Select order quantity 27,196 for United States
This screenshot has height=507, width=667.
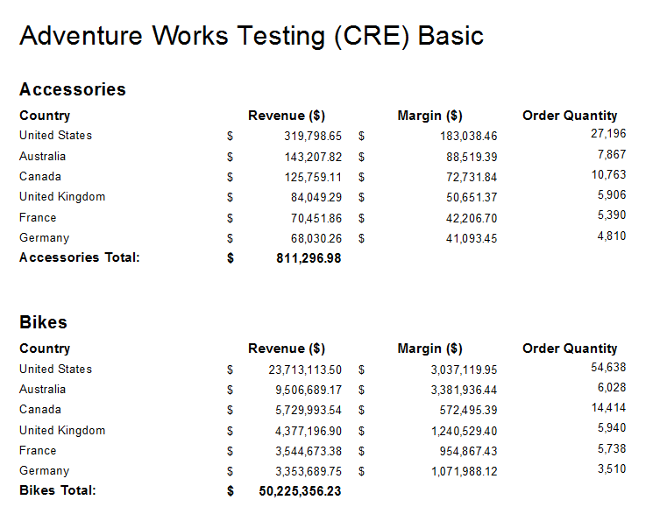click(x=608, y=133)
